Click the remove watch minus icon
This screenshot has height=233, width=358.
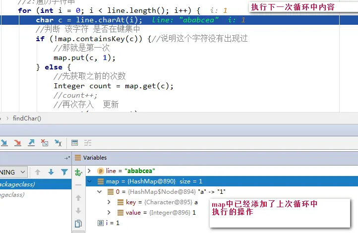tap(78, 185)
